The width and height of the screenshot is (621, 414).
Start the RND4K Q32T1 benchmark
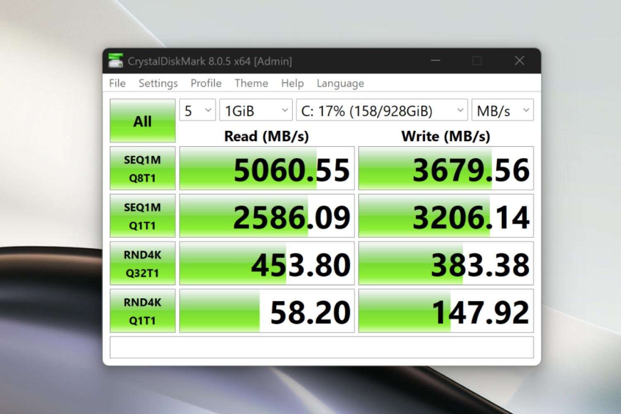point(142,263)
